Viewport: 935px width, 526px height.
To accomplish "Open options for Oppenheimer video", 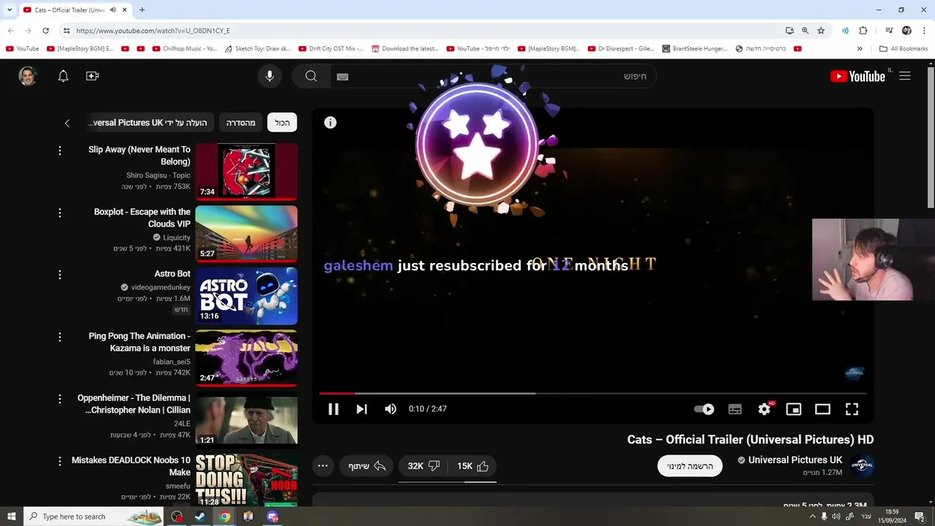I will [x=60, y=399].
